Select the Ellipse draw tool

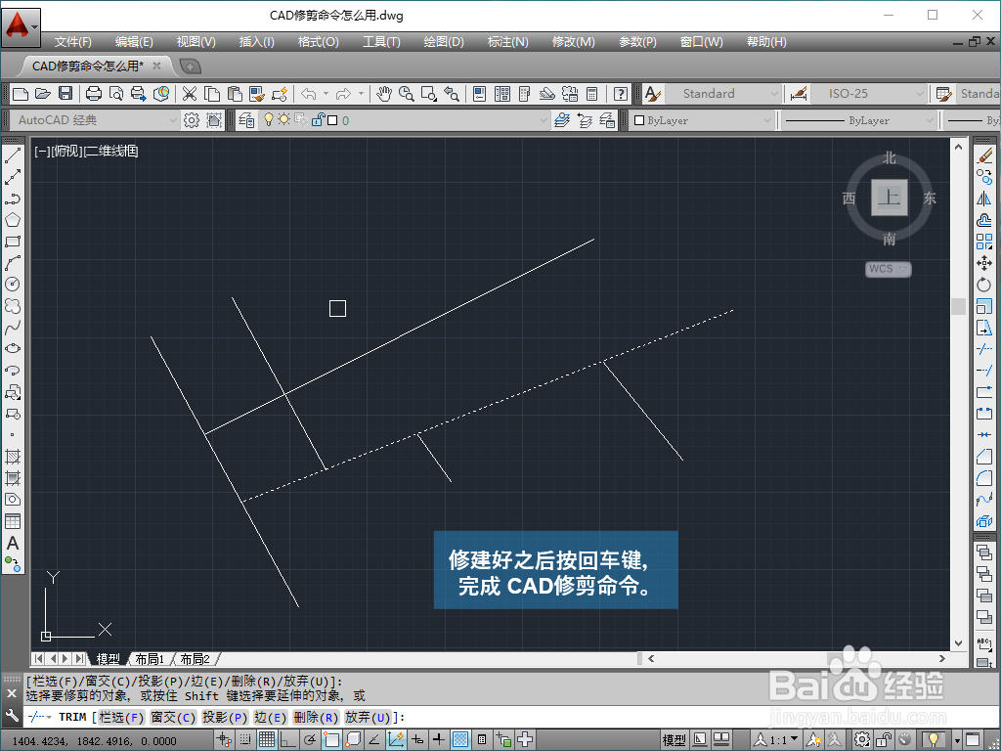tap(13, 349)
